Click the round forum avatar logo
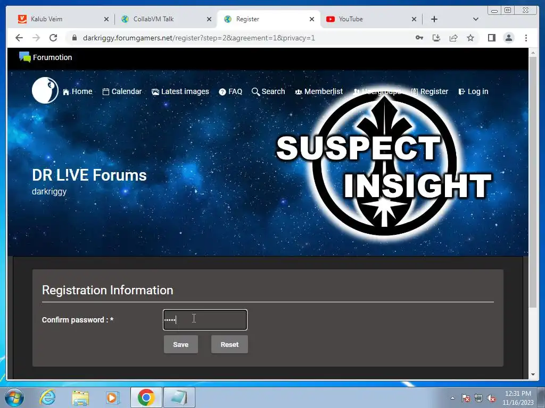545x408 pixels. (x=45, y=90)
